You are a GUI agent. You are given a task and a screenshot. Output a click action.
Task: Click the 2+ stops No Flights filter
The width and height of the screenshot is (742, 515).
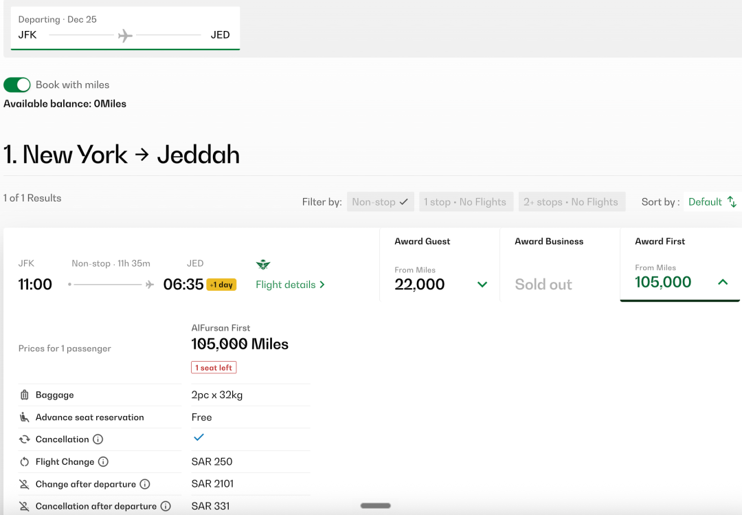pos(572,202)
